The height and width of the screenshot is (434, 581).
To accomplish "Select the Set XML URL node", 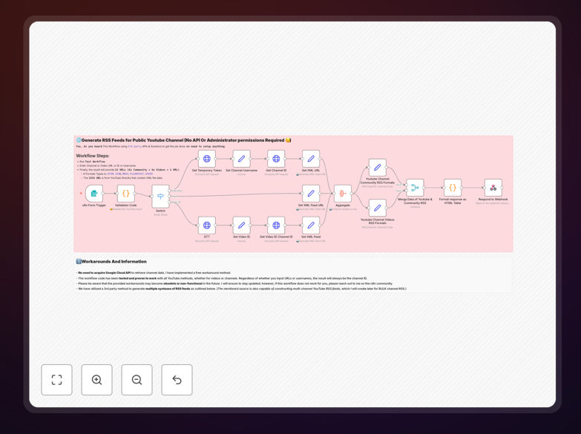I will pos(311,159).
